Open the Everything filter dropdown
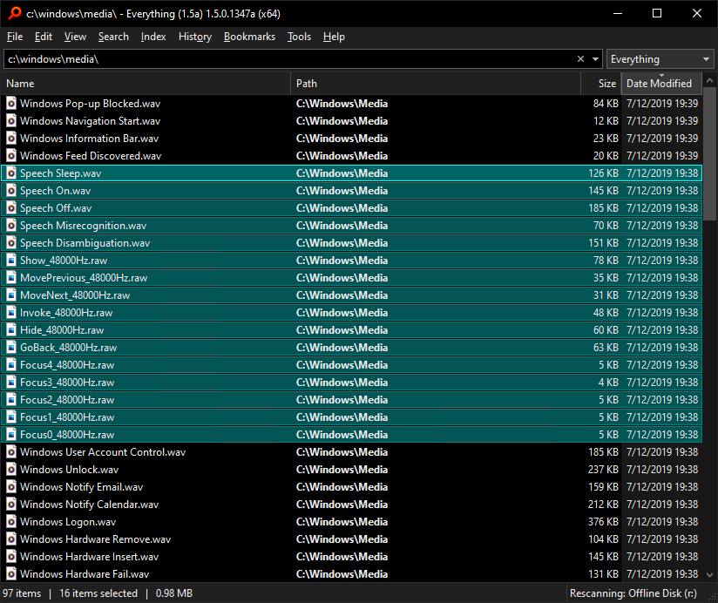The height and width of the screenshot is (603, 718). pos(660,58)
